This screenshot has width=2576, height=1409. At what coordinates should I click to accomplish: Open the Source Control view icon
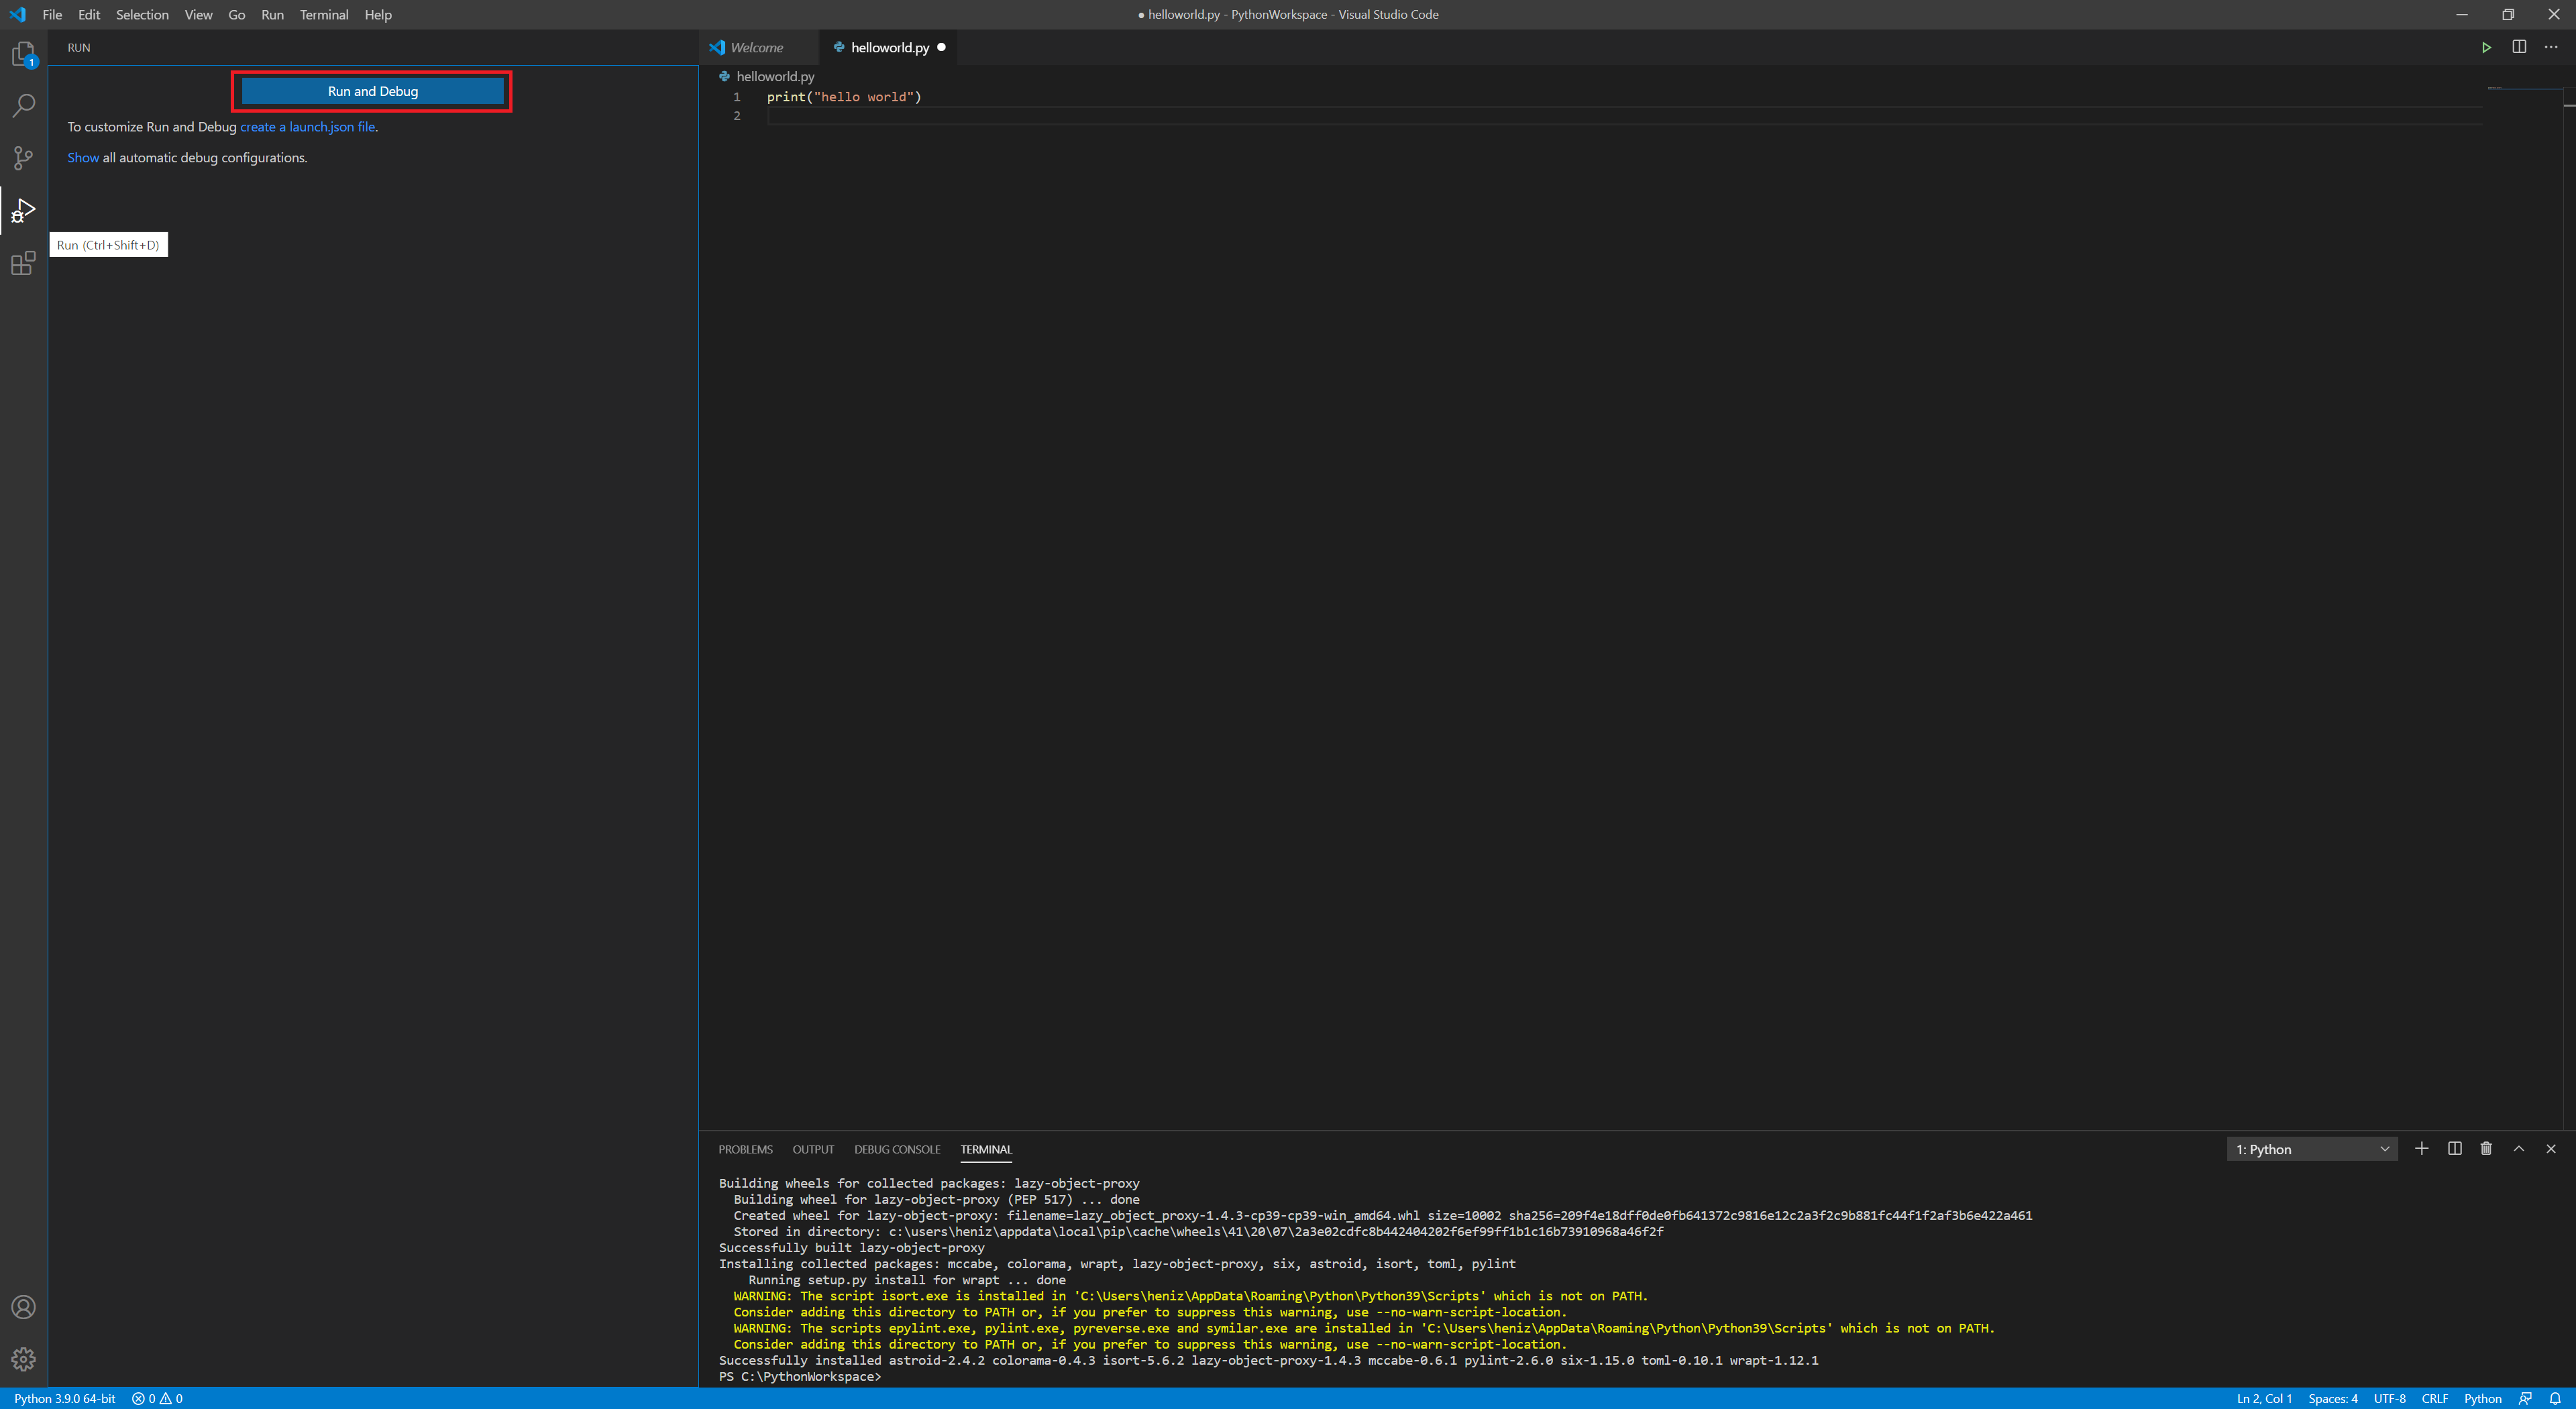(x=23, y=157)
